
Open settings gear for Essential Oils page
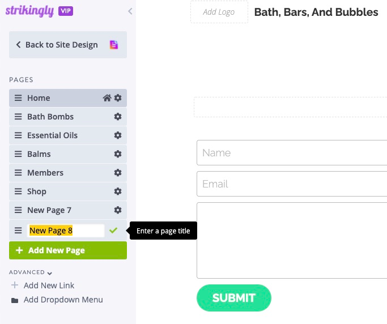coord(118,135)
